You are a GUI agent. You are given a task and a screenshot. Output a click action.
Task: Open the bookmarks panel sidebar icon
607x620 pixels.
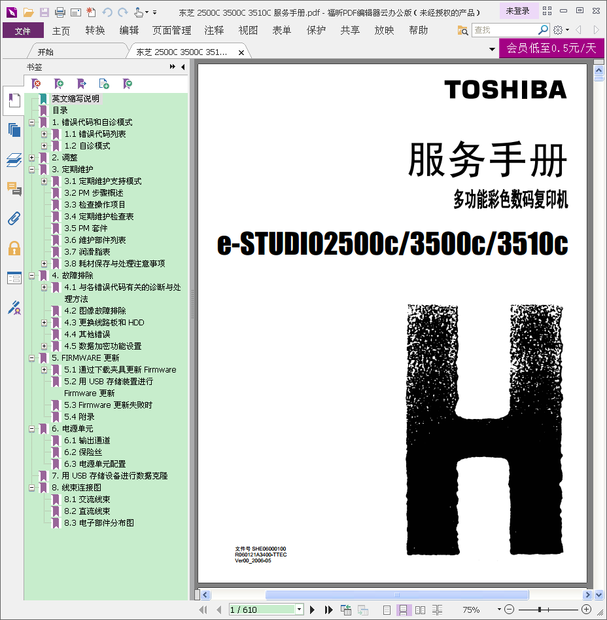14,100
